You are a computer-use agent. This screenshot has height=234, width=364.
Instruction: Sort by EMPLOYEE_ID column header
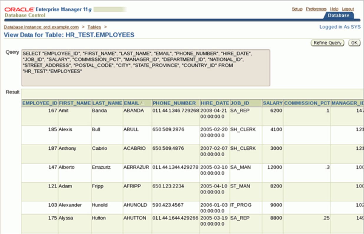pos(40,103)
